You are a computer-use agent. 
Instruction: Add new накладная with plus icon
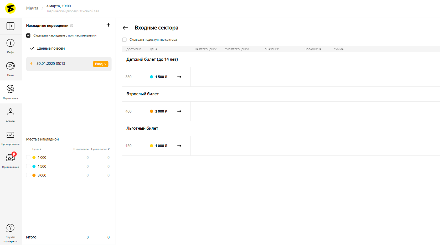108,25
